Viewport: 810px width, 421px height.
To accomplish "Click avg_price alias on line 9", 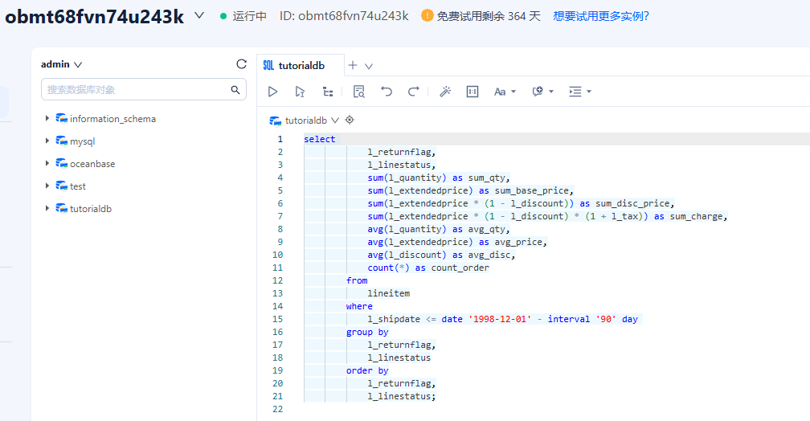I will tap(518, 243).
